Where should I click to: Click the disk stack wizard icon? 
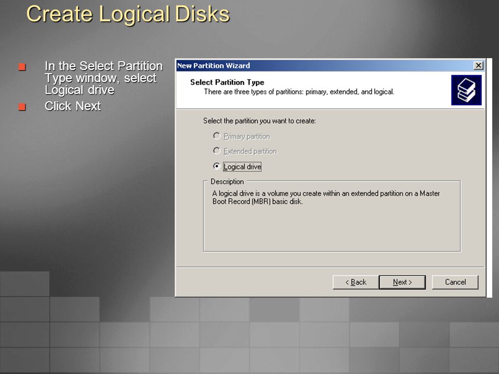point(466,90)
